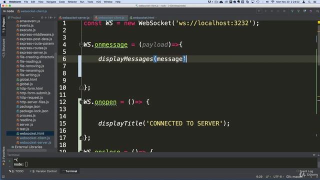Open the VCS menu
The height and width of the screenshot is (180, 320).
click(x=98, y=2)
